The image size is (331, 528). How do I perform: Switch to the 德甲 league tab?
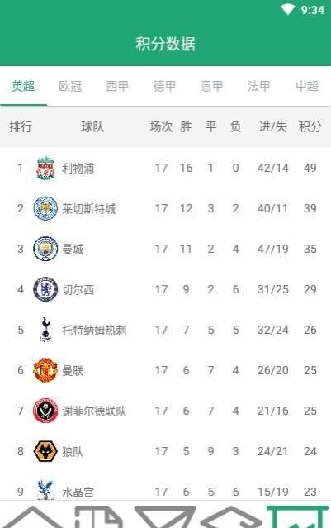point(164,86)
